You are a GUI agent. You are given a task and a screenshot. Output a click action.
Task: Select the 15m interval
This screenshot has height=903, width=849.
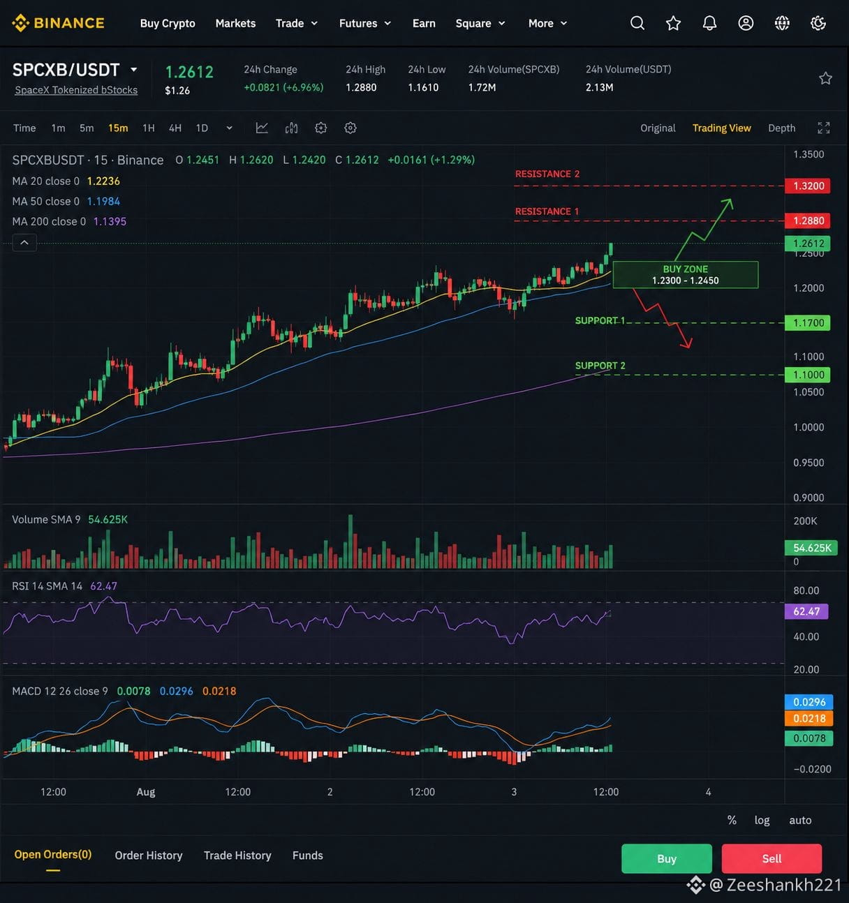(118, 128)
